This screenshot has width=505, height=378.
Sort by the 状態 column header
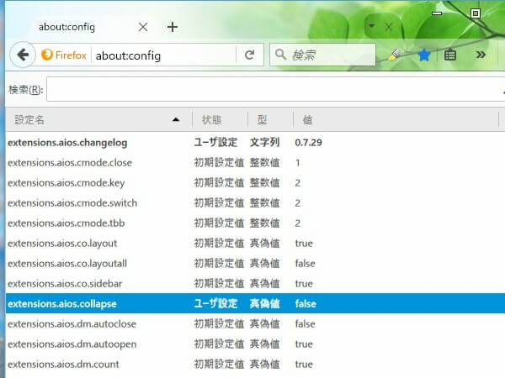tap(220, 120)
